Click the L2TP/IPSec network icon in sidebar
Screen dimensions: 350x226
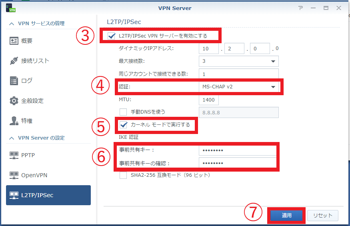[14, 195]
